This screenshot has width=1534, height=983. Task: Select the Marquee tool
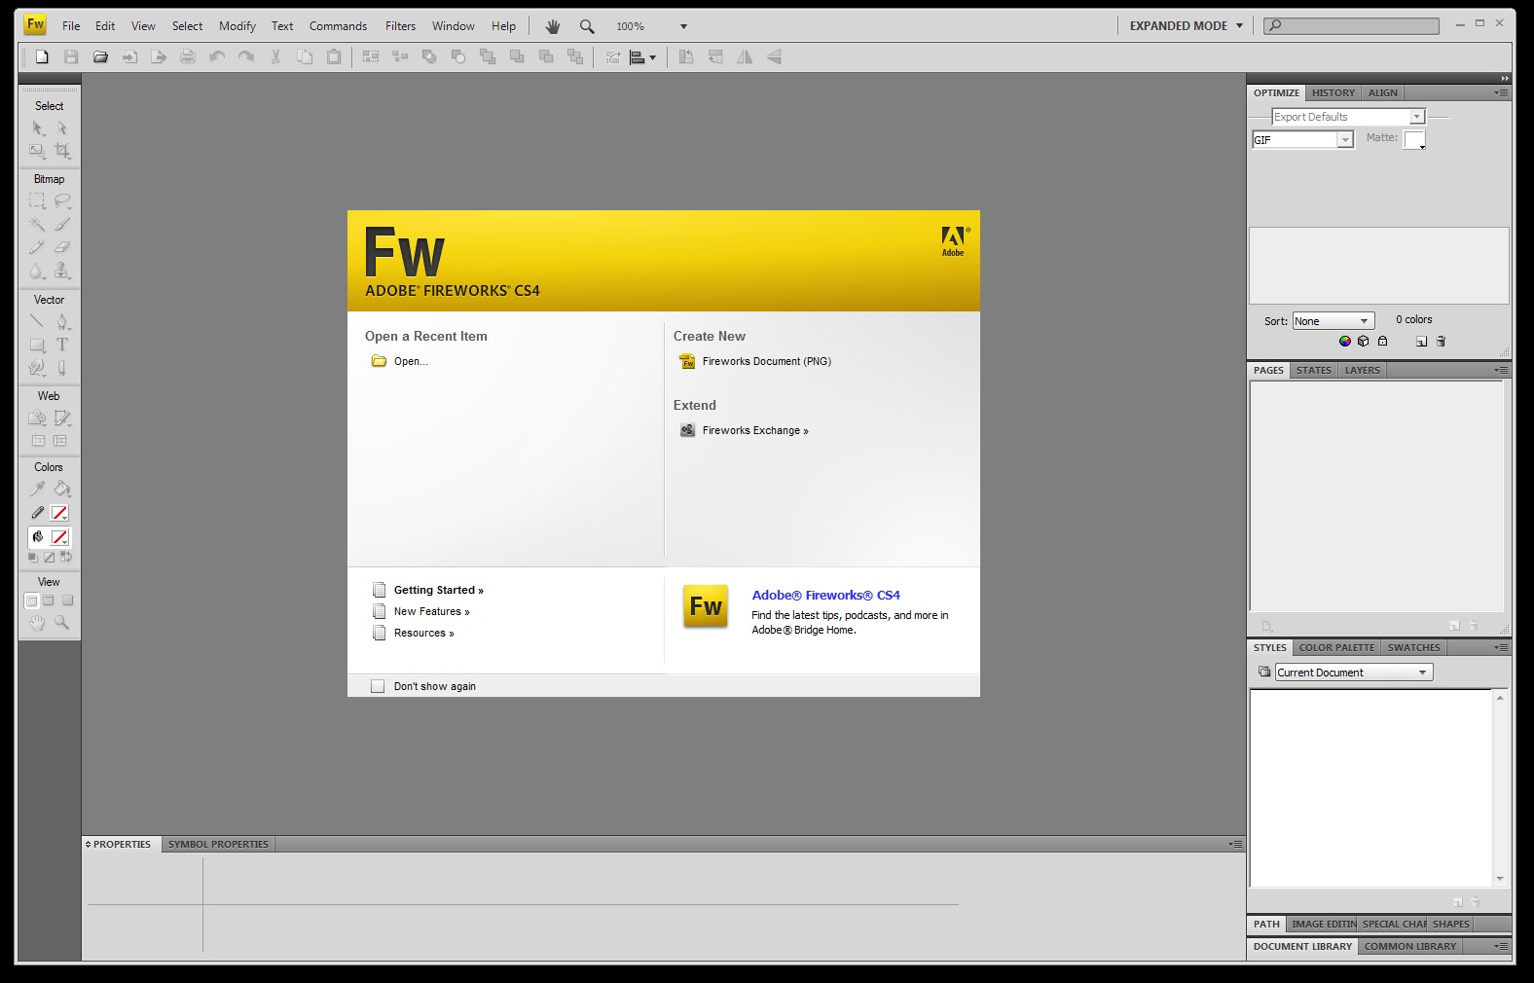click(37, 200)
